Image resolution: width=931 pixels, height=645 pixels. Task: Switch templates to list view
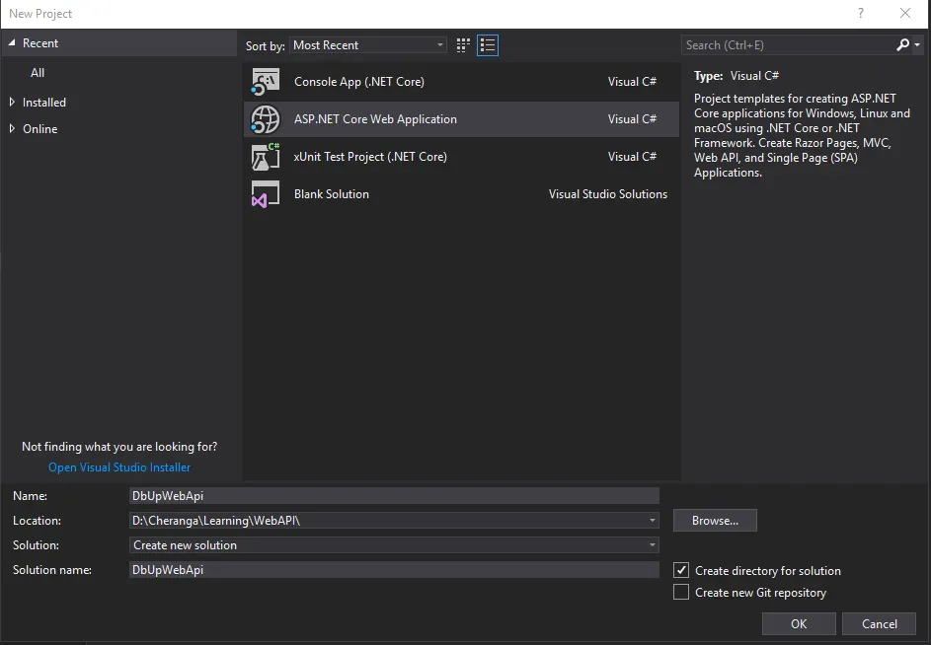pyautogui.click(x=487, y=44)
